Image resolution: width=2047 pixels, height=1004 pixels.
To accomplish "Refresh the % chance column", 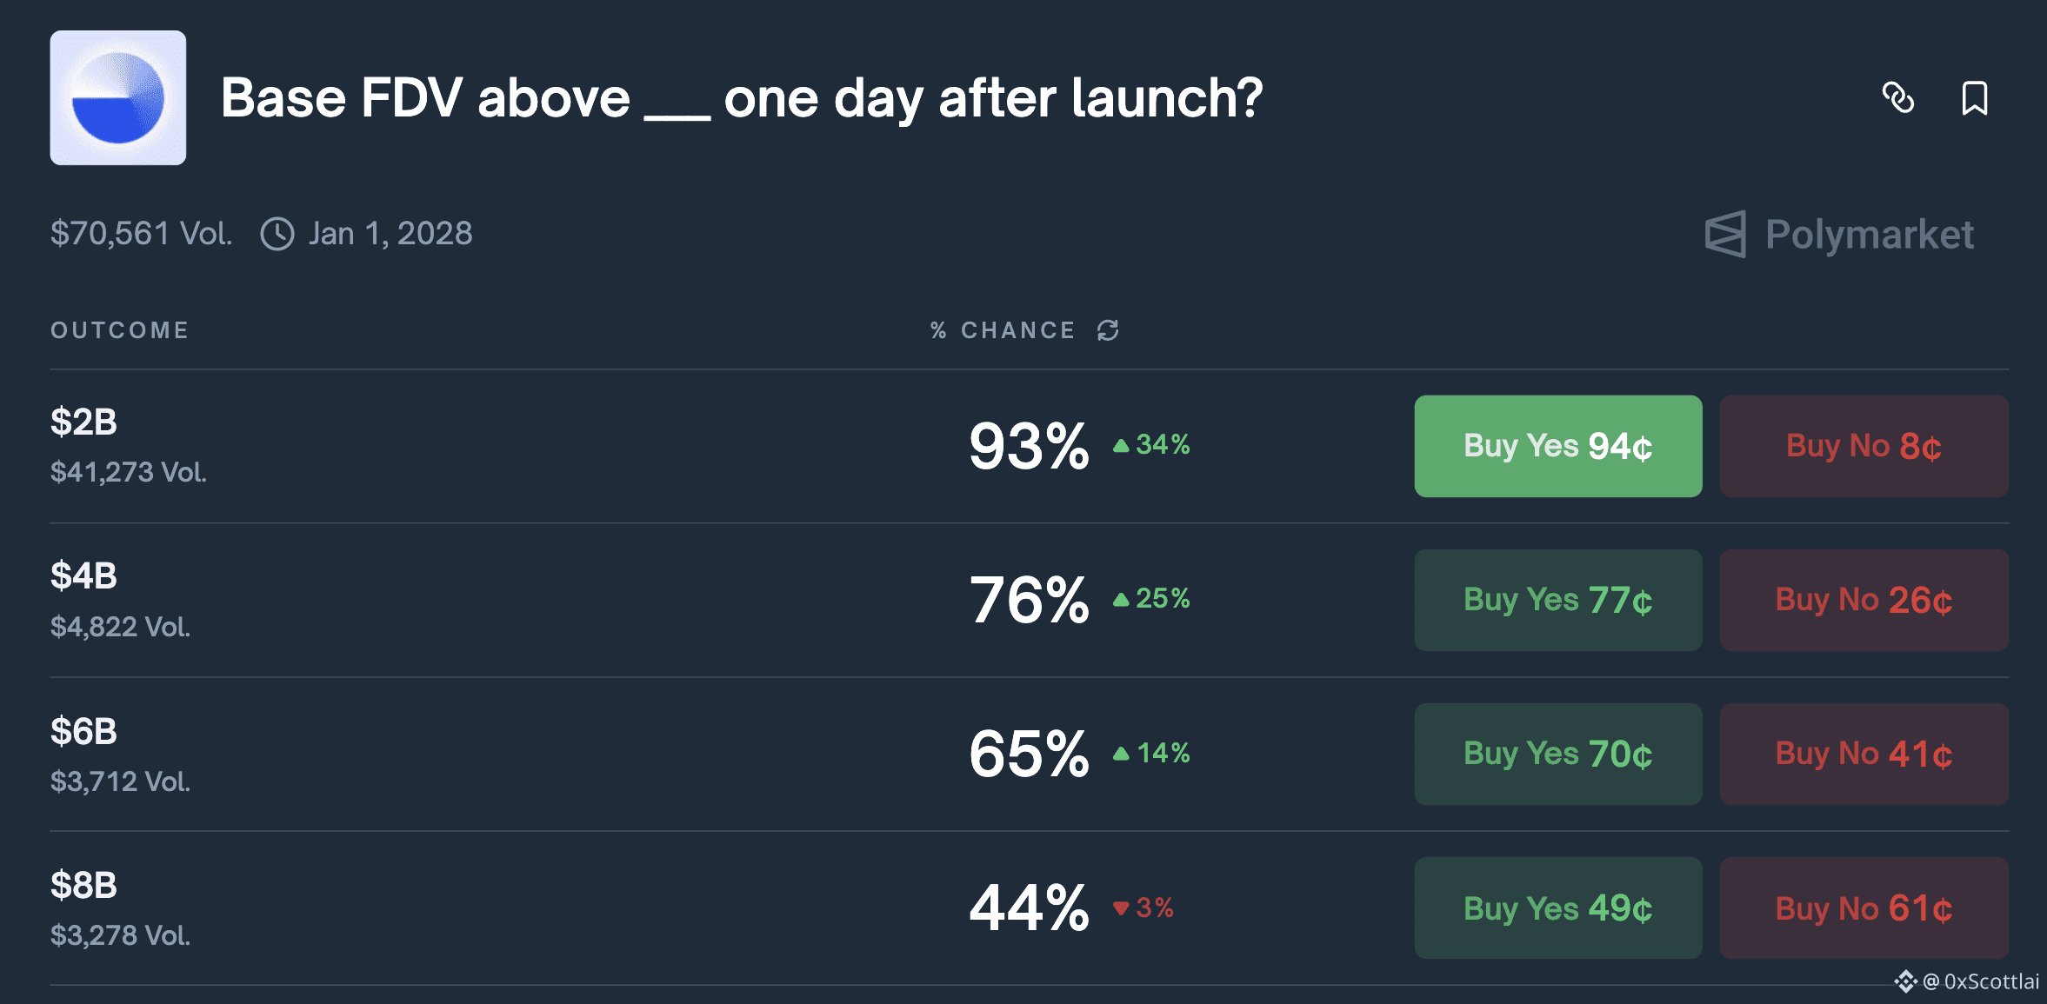I will click(x=1108, y=330).
